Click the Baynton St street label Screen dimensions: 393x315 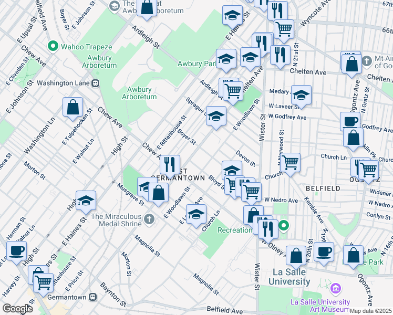click(x=113, y=295)
